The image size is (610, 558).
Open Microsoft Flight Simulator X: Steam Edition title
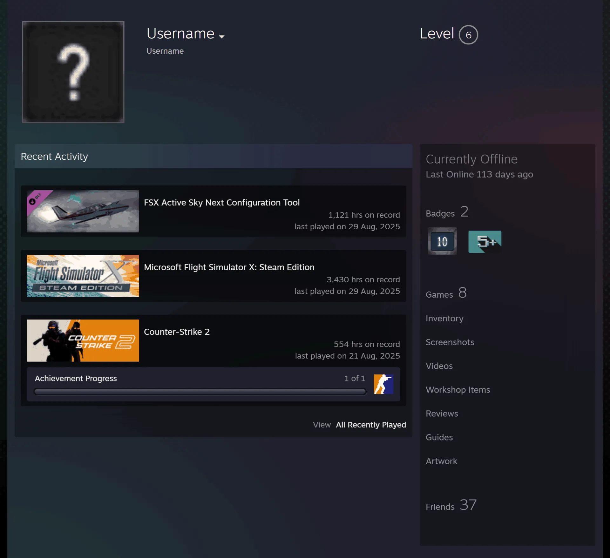tap(229, 267)
